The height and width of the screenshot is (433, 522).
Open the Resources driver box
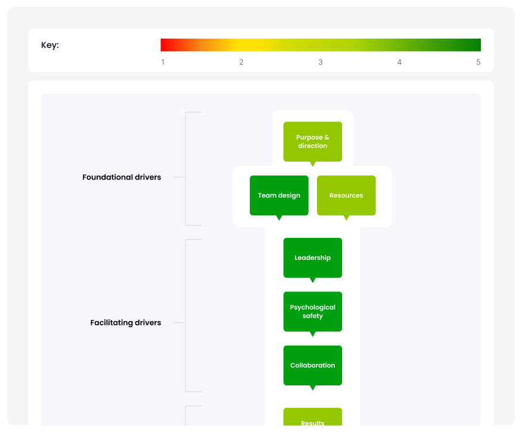coord(346,195)
